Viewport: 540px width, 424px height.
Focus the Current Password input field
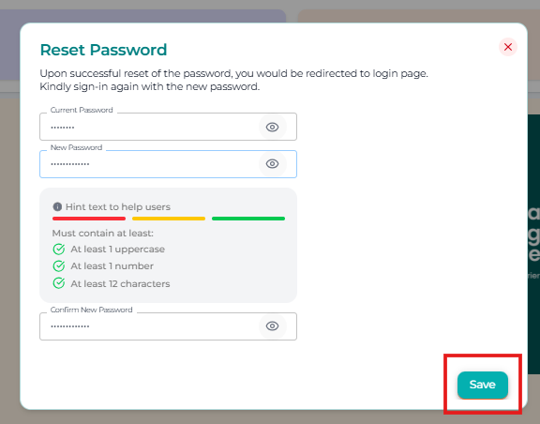click(168, 127)
